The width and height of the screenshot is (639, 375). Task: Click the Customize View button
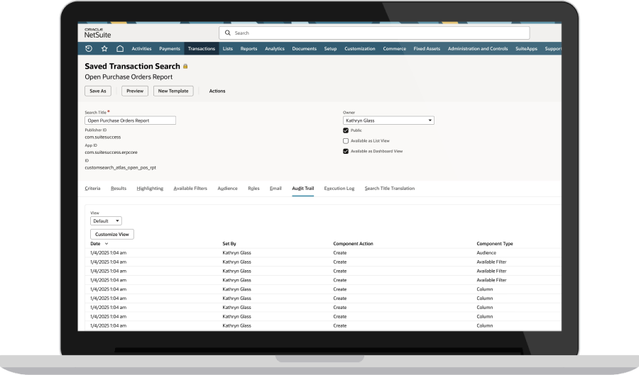(x=112, y=234)
